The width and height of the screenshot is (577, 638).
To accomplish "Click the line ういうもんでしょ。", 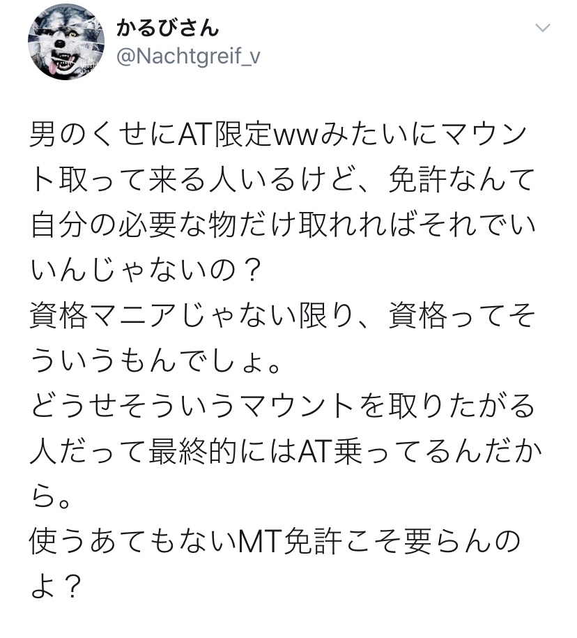I will point(155,361).
